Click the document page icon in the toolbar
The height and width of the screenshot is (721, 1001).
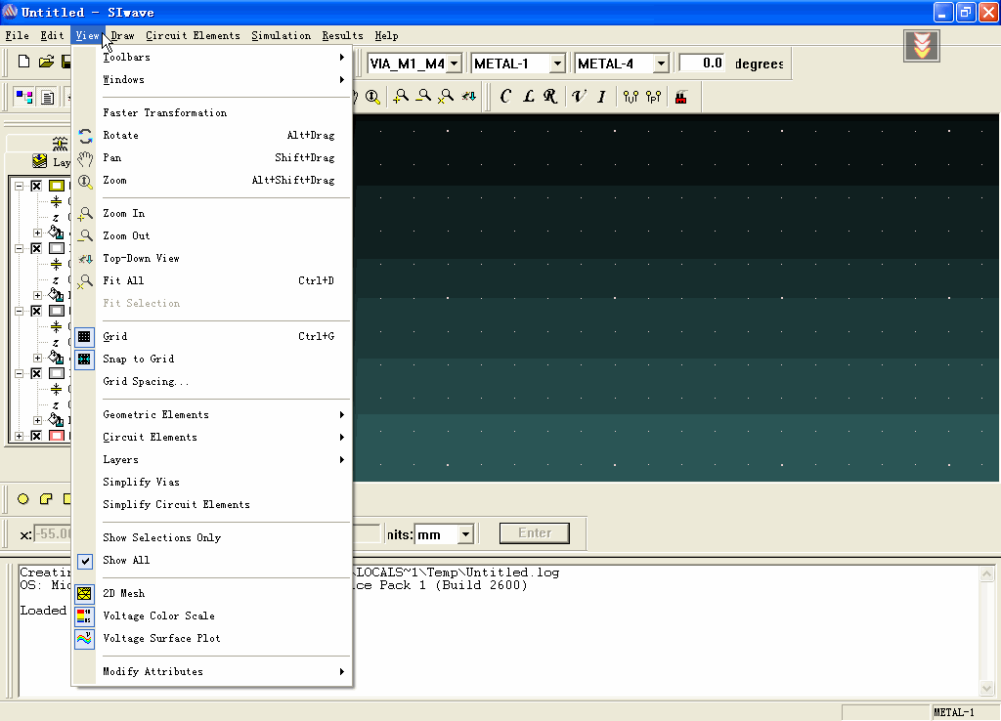pyautogui.click(x=48, y=97)
